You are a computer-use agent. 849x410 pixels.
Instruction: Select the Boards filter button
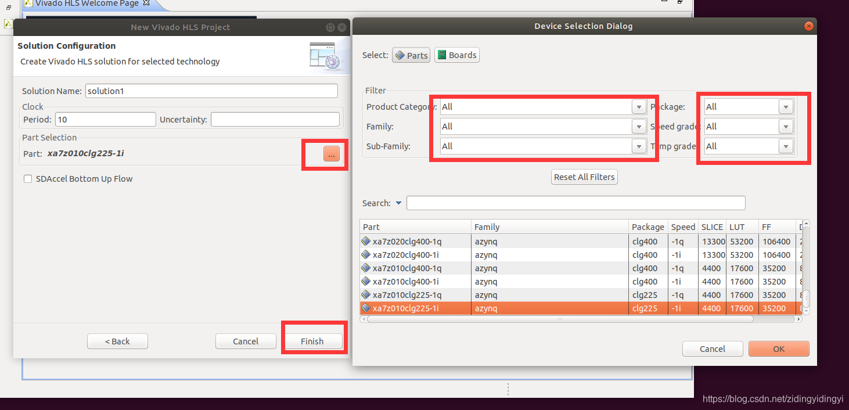click(456, 55)
